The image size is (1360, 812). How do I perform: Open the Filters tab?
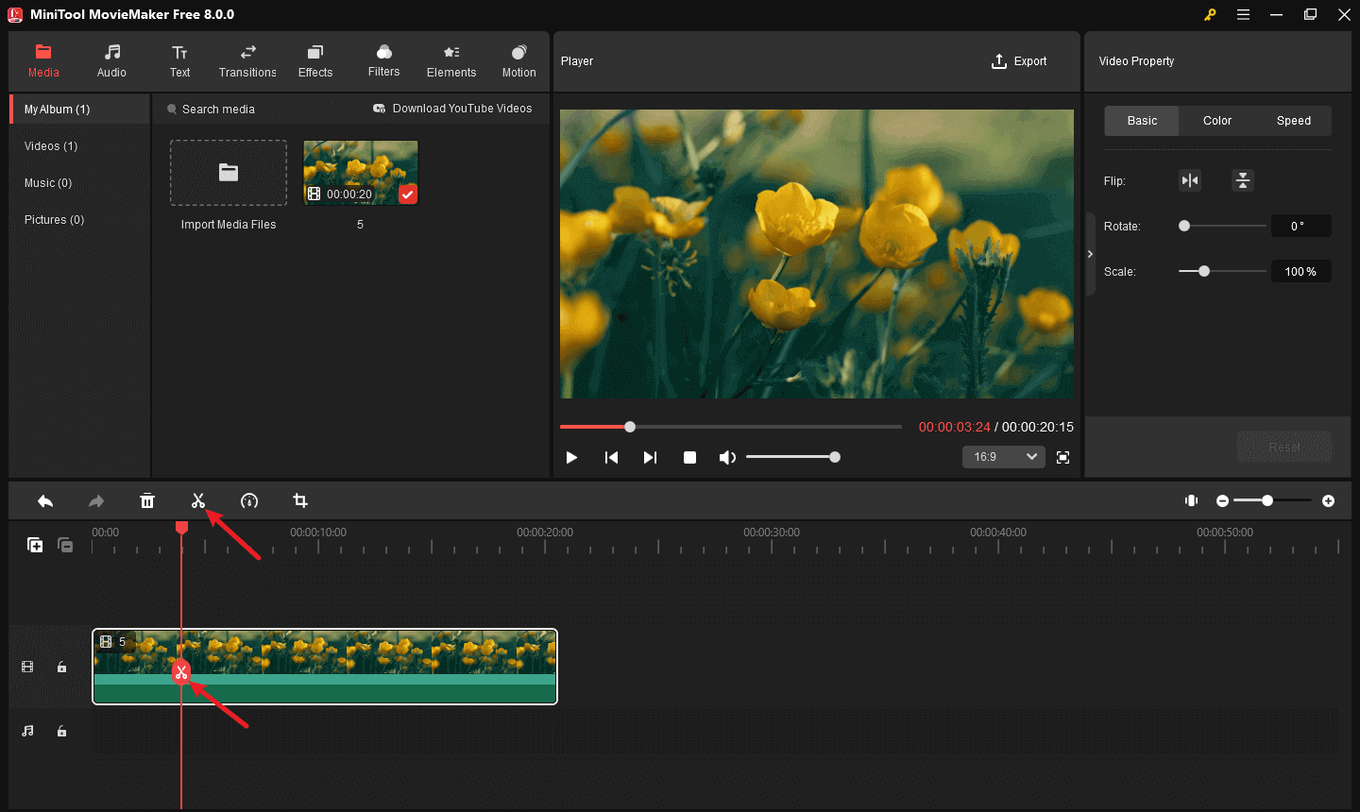click(x=383, y=61)
